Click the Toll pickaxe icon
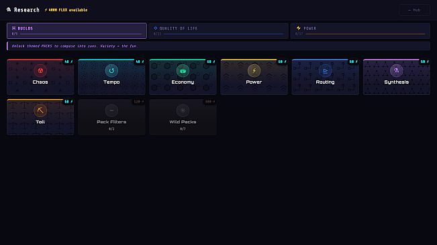This screenshot has width=437, height=245. point(40,110)
